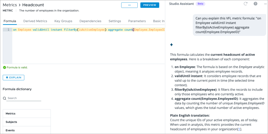The height and width of the screenshot is (134, 268).
Task: Open the more options ellipsis button
Action: click(x=129, y=5)
